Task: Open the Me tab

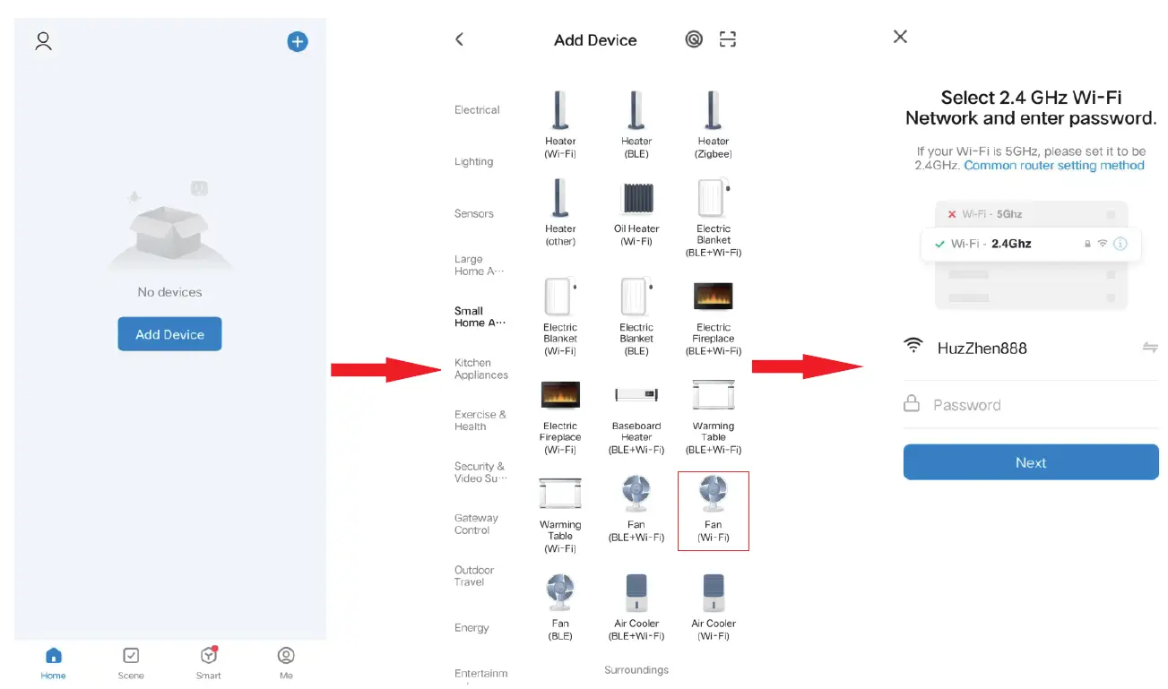Action: (286, 663)
